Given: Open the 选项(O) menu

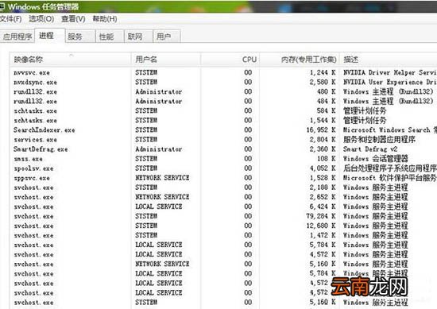Looking at the screenshot, I should 41,19.
